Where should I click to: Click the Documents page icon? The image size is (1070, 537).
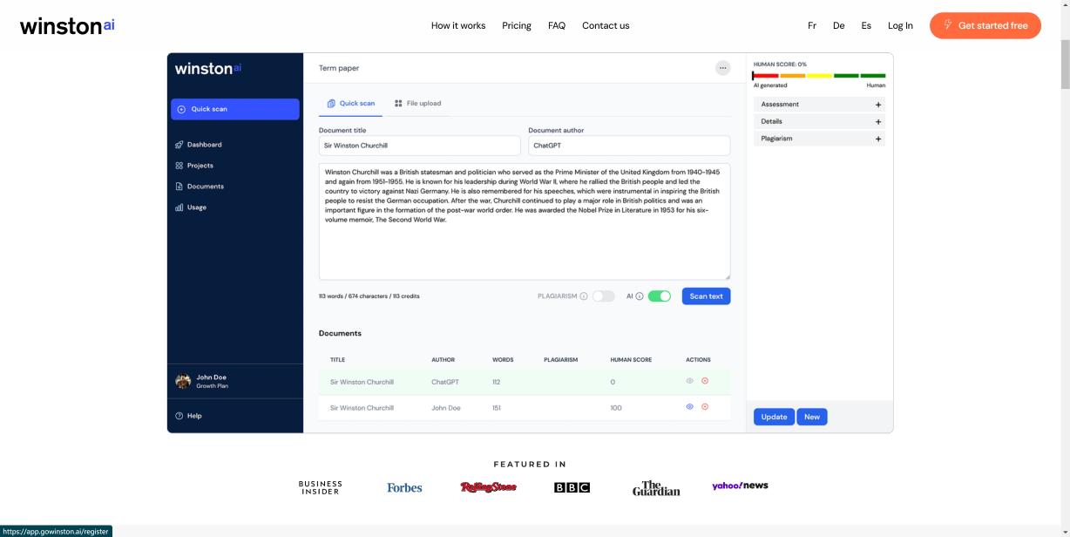[x=179, y=187]
